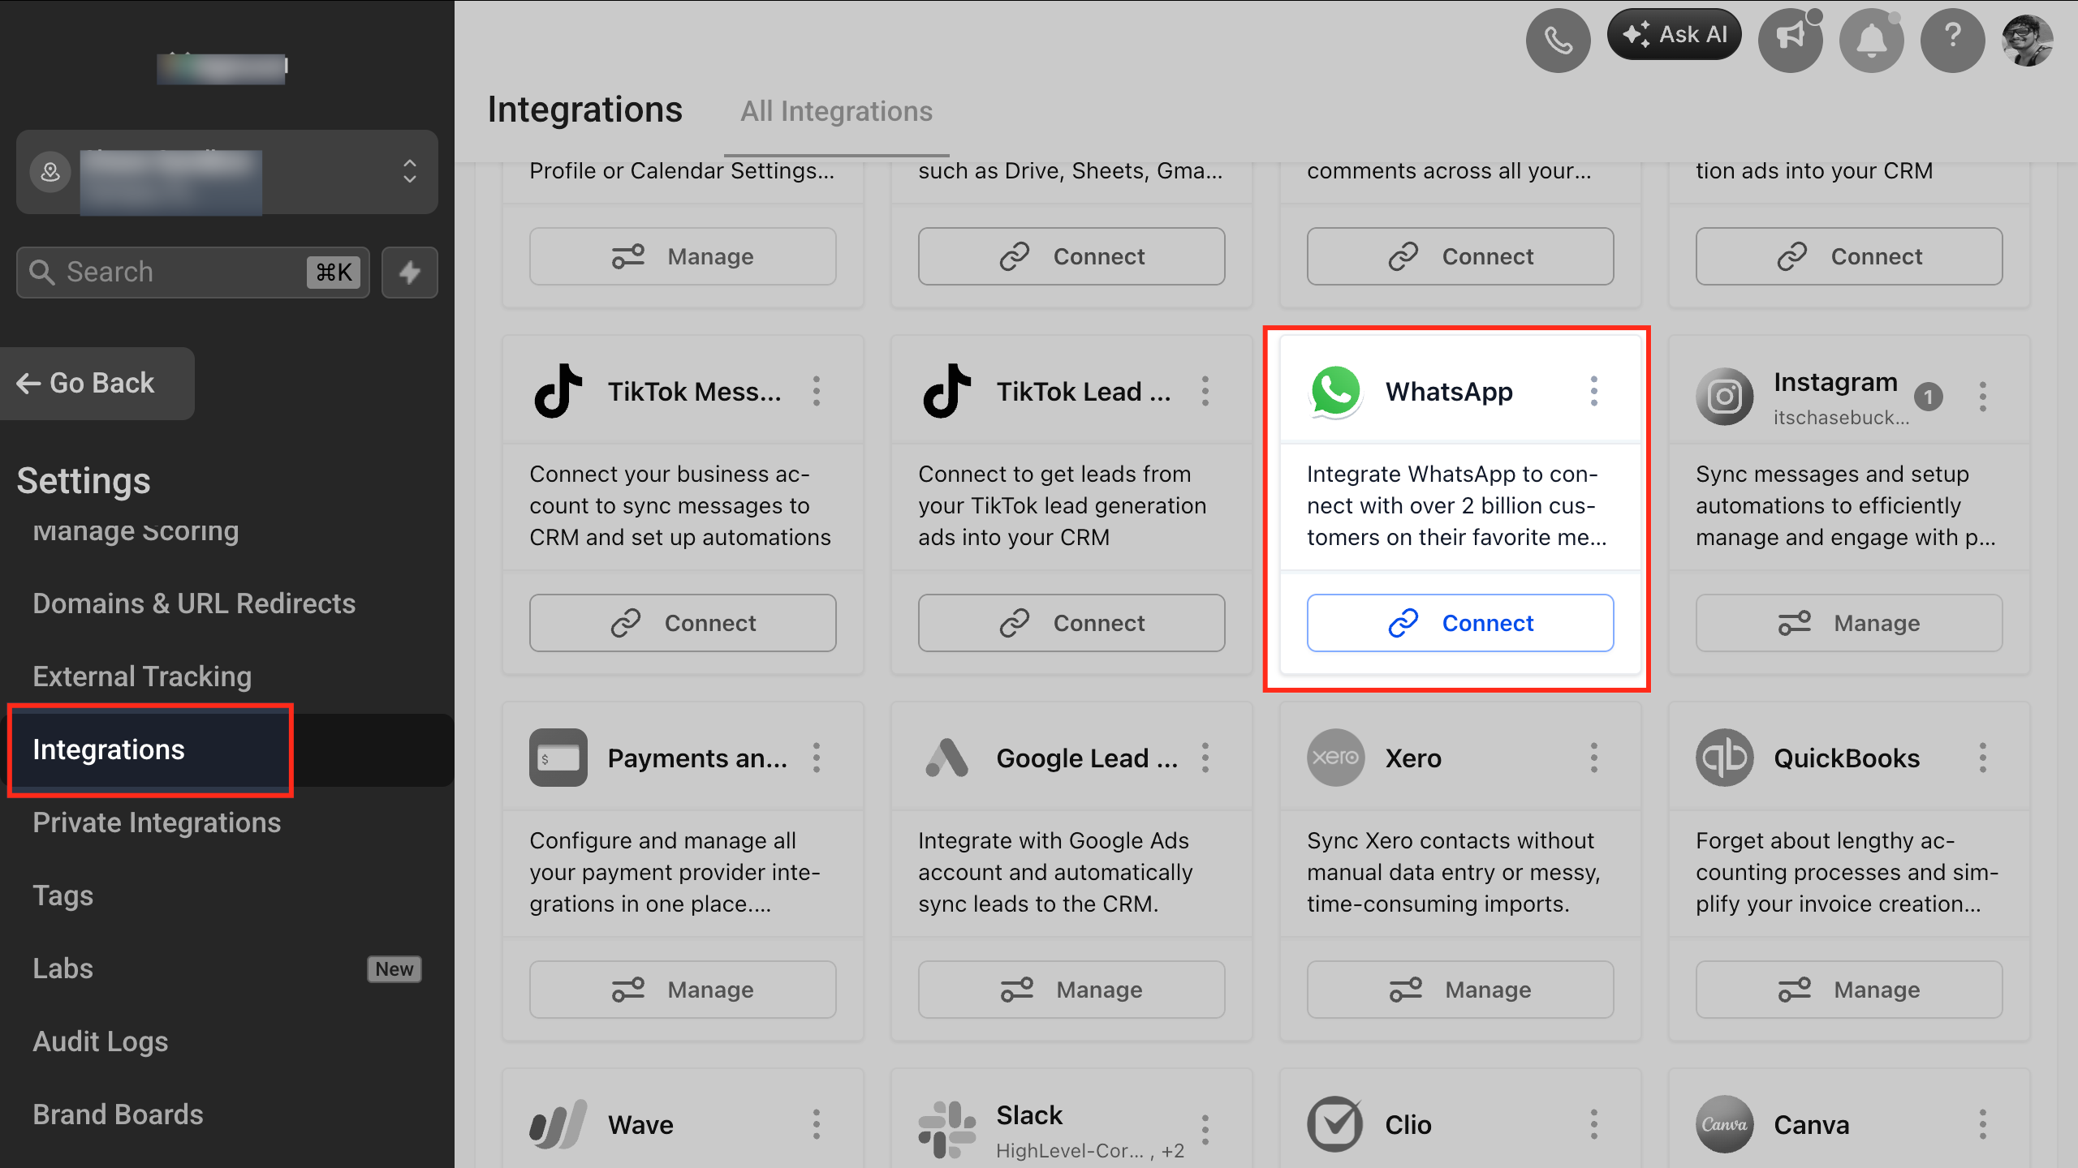Click the New badge beside Labs
Image resolution: width=2078 pixels, height=1168 pixels.
(394, 969)
